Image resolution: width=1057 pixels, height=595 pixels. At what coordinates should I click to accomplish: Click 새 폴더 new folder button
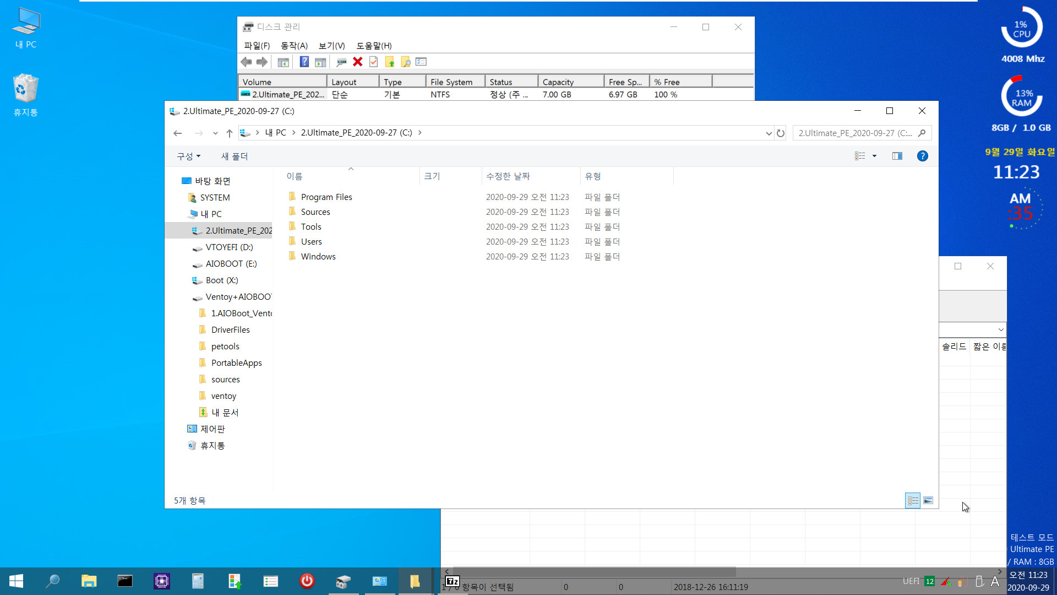click(235, 156)
